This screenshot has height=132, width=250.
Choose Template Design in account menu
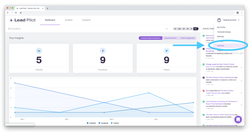[x=224, y=32]
